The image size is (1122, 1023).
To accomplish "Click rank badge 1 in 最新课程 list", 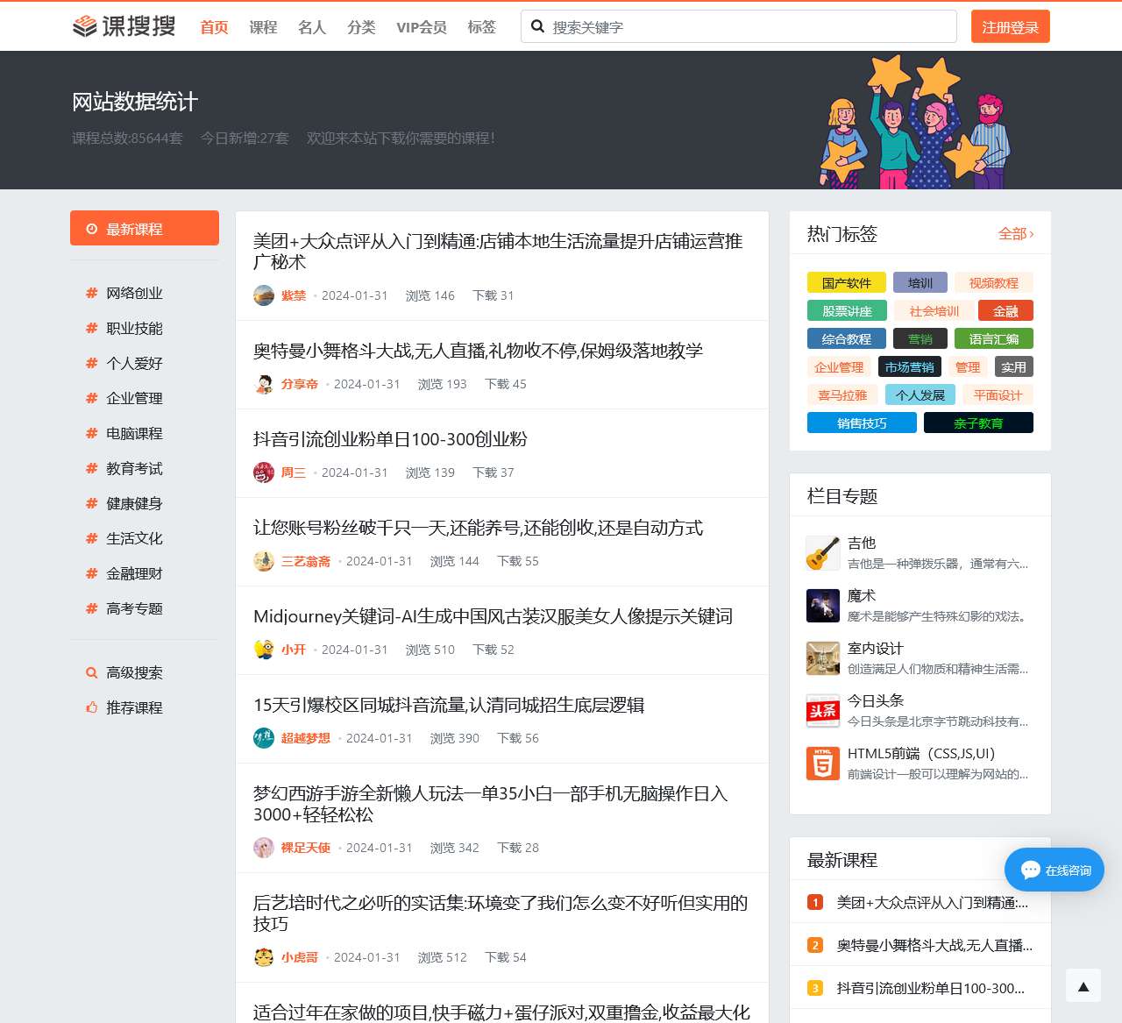I will pos(815,902).
